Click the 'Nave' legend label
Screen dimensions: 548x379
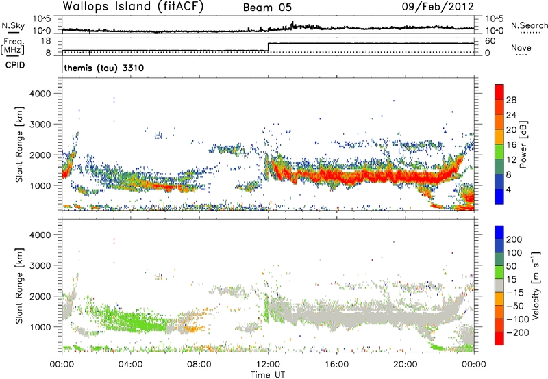point(521,48)
